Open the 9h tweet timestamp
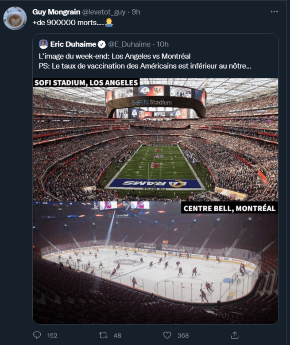The image size is (290, 345). [x=136, y=12]
